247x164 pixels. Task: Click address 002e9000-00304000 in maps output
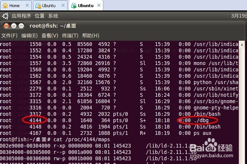25,146
